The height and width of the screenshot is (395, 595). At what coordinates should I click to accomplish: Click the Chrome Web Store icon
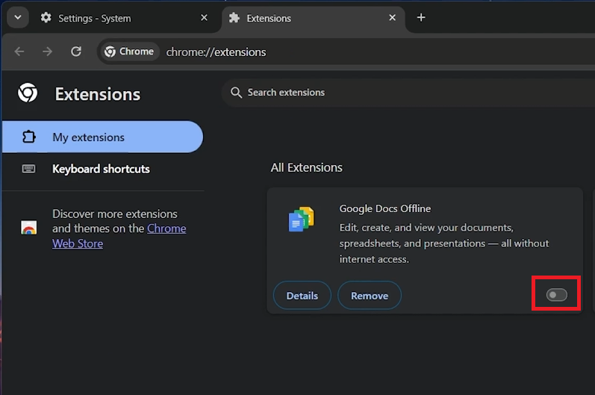[29, 228]
